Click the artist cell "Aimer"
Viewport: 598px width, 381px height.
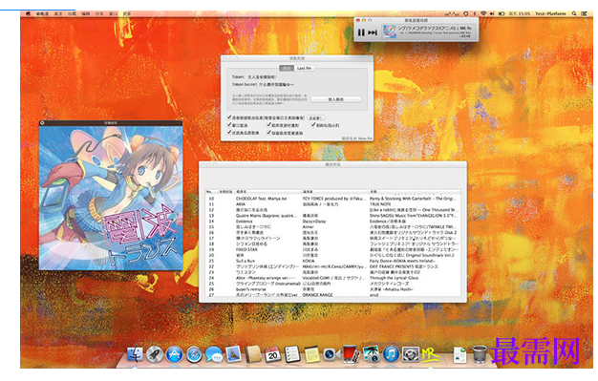pyautogui.click(x=308, y=227)
